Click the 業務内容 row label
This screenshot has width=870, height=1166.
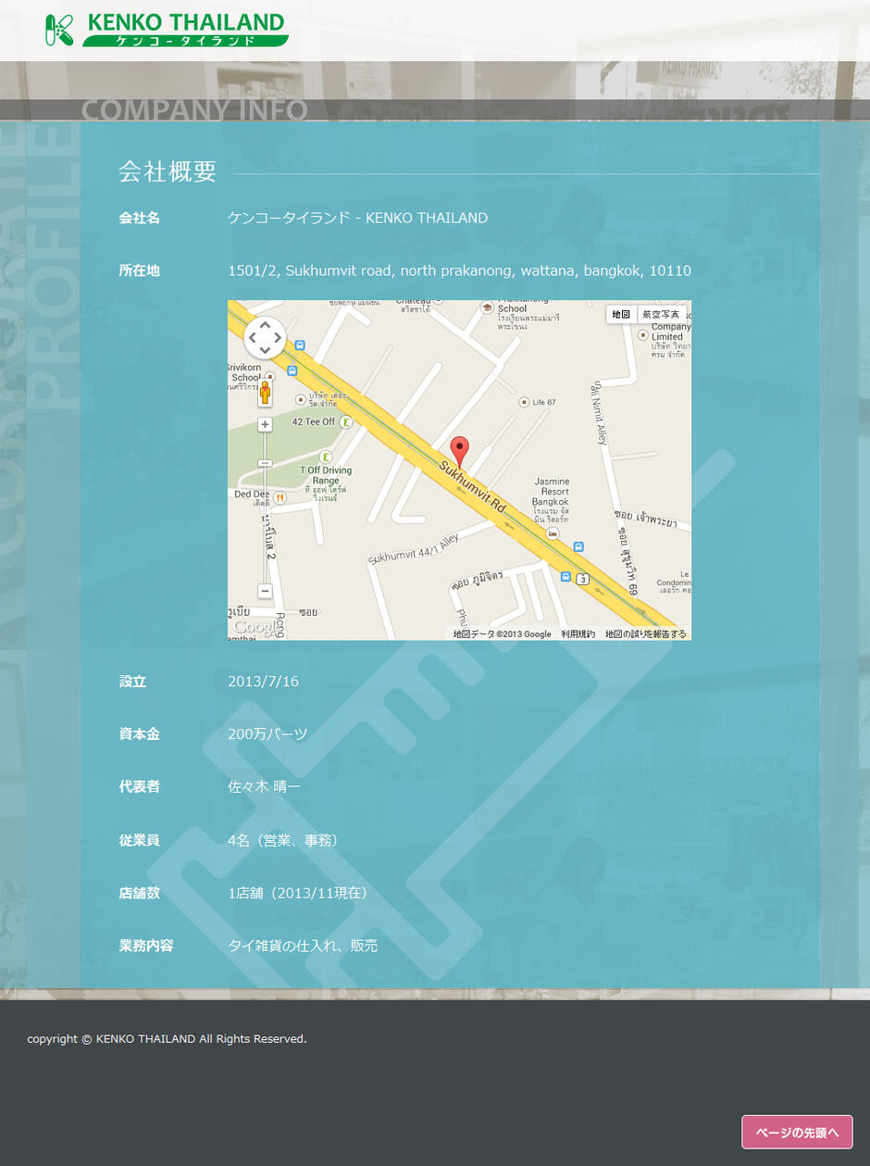[x=146, y=946]
